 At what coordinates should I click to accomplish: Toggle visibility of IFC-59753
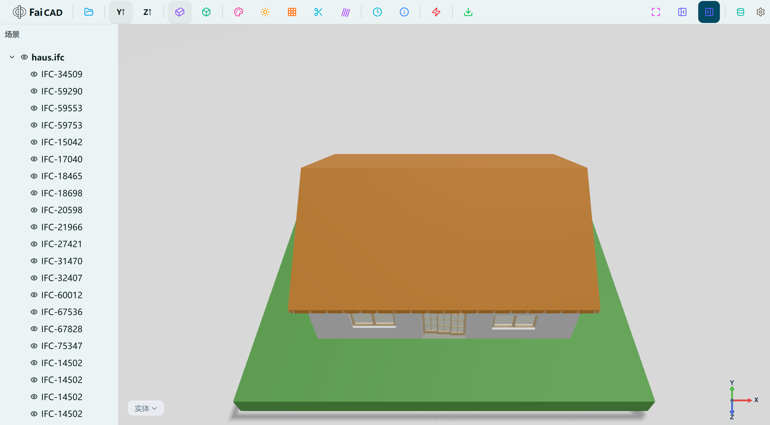34,125
